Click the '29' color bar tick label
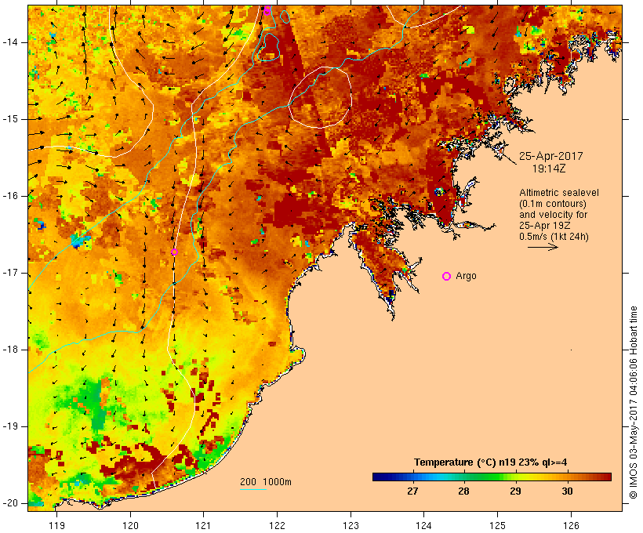The image size is (643, 533). point(515,491)
